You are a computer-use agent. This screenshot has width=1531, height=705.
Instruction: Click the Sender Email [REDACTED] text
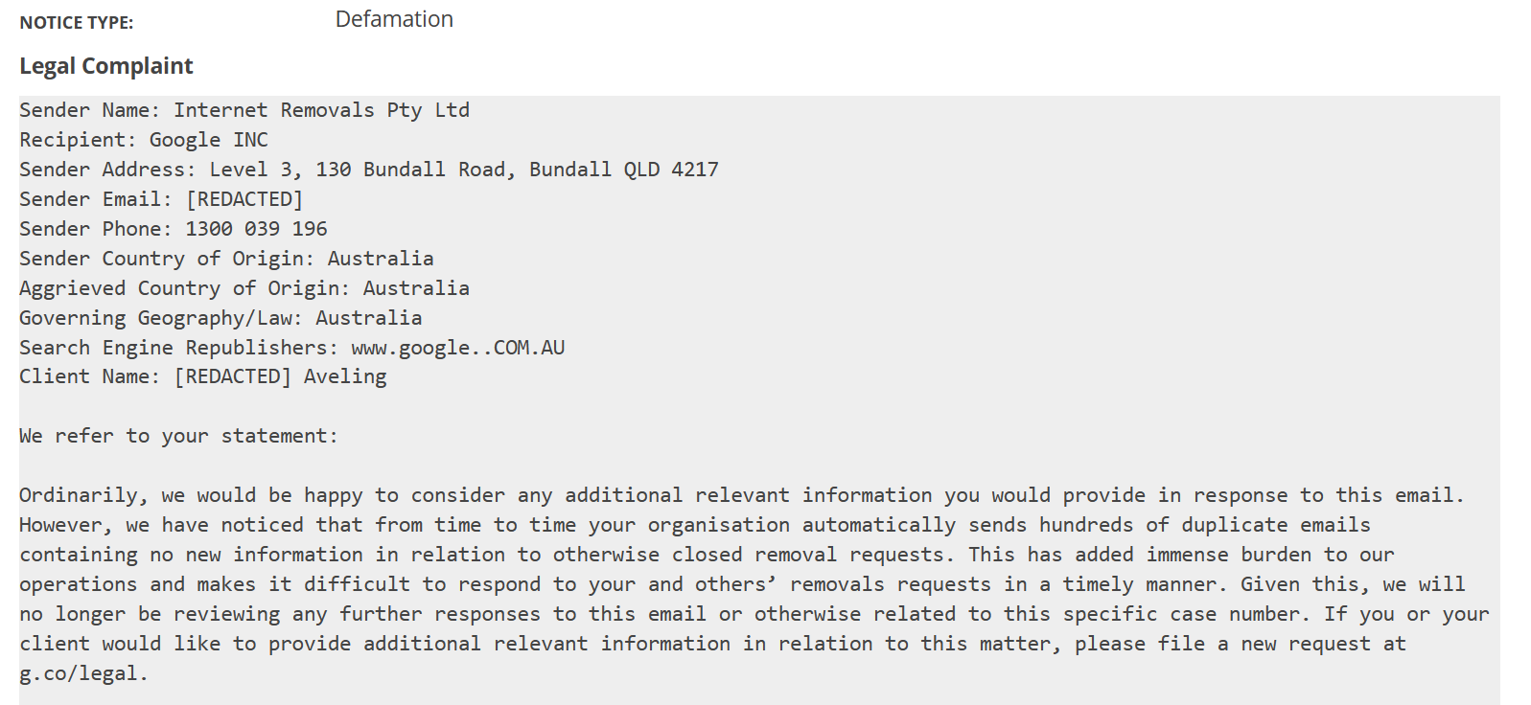tap(244, 199)
